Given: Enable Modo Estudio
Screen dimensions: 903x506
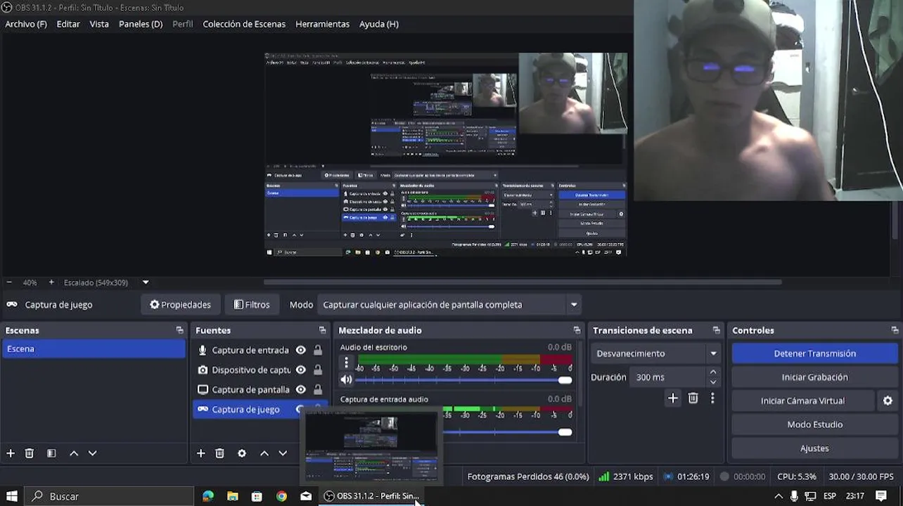Looking at the screenshot, I should point(814,424).
